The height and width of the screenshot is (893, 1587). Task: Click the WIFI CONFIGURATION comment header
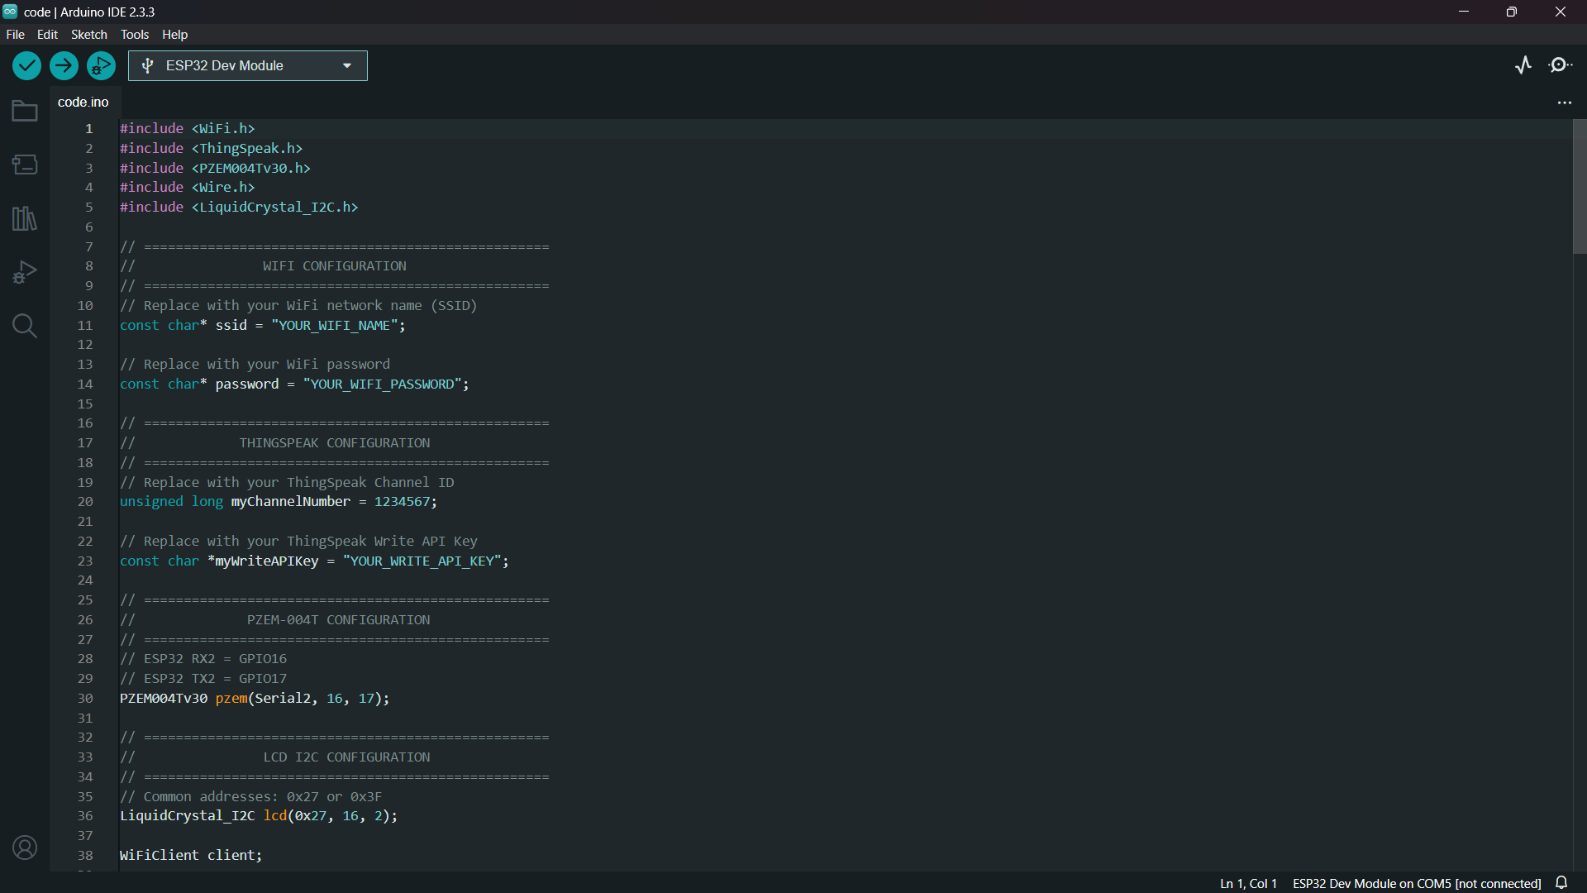335,266
